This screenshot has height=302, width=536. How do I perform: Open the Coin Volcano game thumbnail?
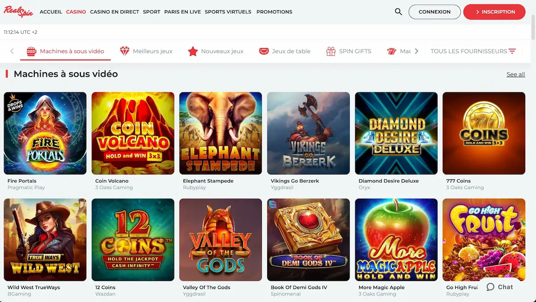tap(133, 133)
